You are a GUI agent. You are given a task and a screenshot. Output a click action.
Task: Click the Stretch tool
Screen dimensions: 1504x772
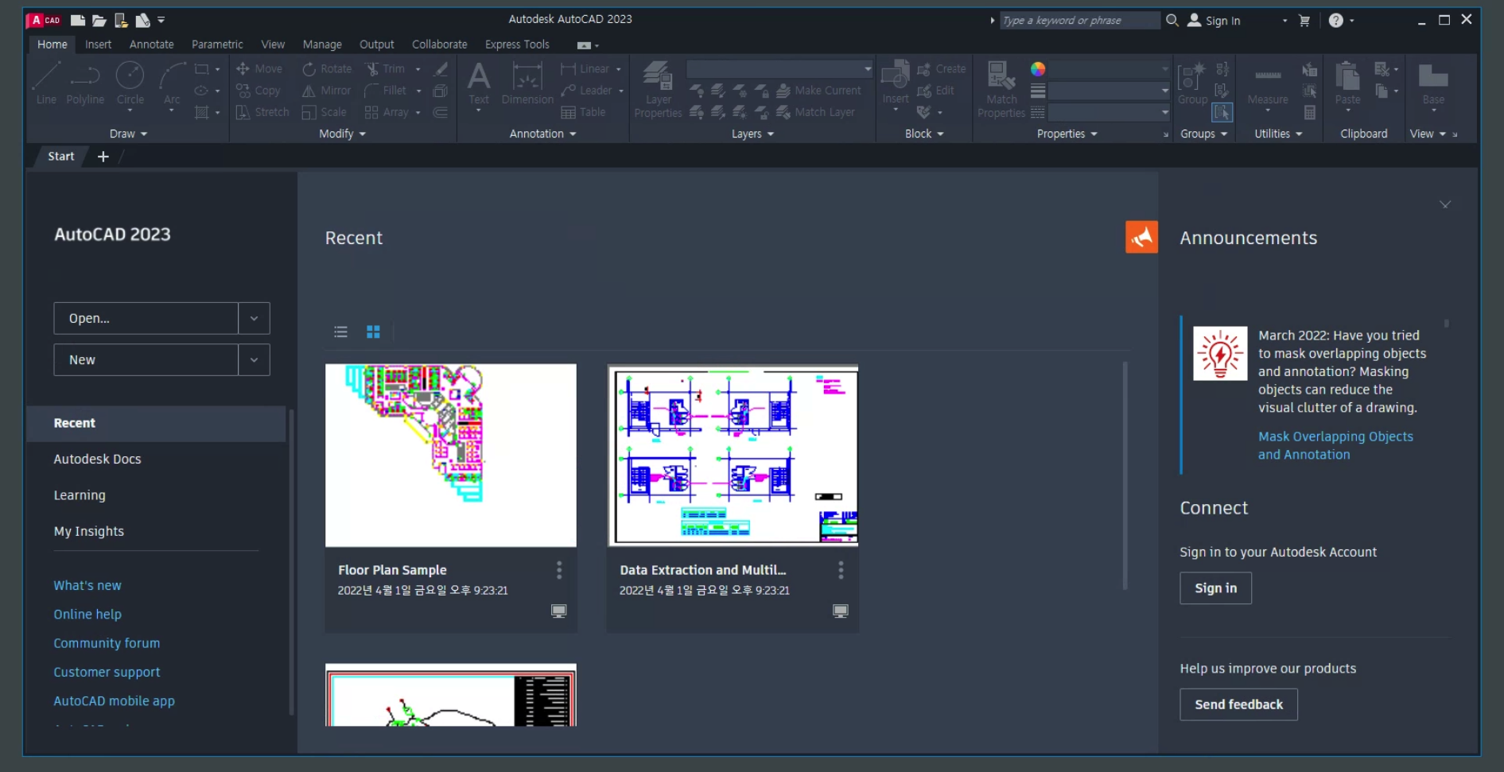[x=262, y=112]
